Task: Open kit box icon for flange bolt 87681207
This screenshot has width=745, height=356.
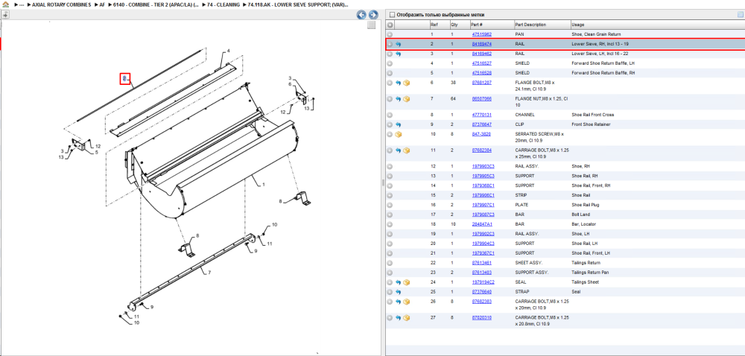Action: coord(406,83)
